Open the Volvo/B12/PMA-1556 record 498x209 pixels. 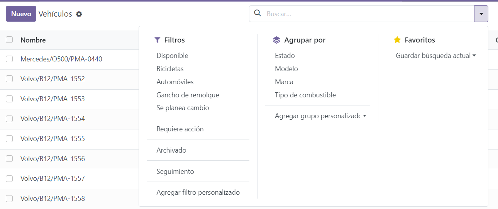[53, 159]
